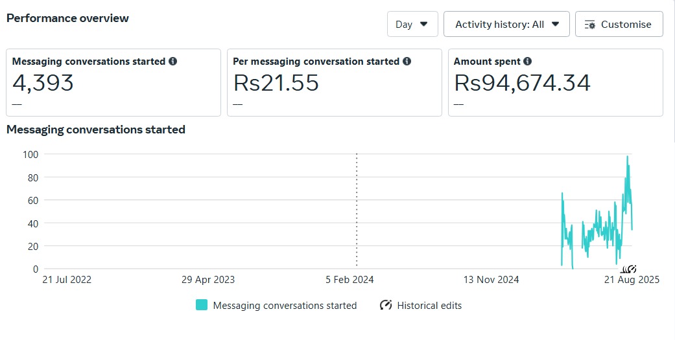Open the Day time-breakdown dropdown
Image resolution: width=675 pixels, height=340 pixels.
click(412, 24)
